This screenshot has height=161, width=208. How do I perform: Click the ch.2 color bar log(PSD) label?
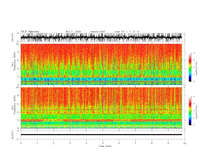197,112
